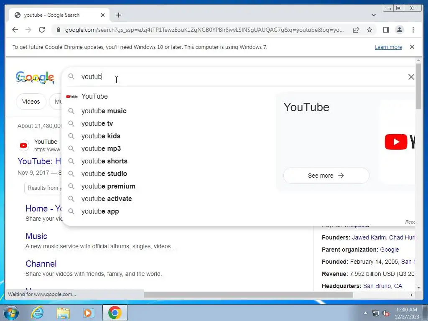
Task: Click the horizontal scrollbar right arrow
Action: point(412,295)
